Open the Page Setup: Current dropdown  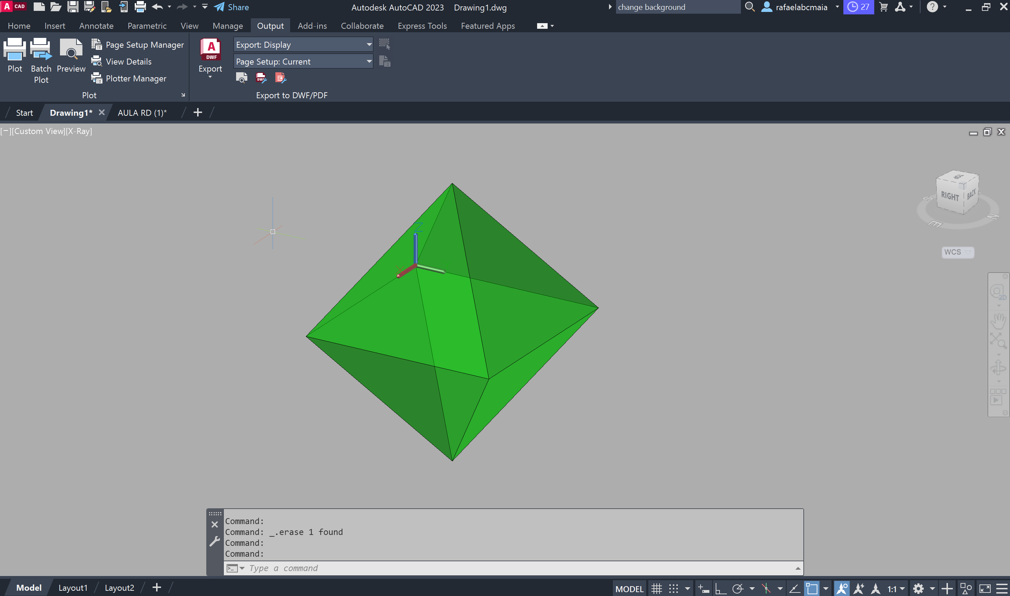pos(369,61)
